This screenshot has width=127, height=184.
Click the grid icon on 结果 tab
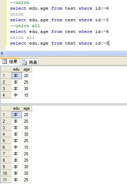[x=4, y=61]
